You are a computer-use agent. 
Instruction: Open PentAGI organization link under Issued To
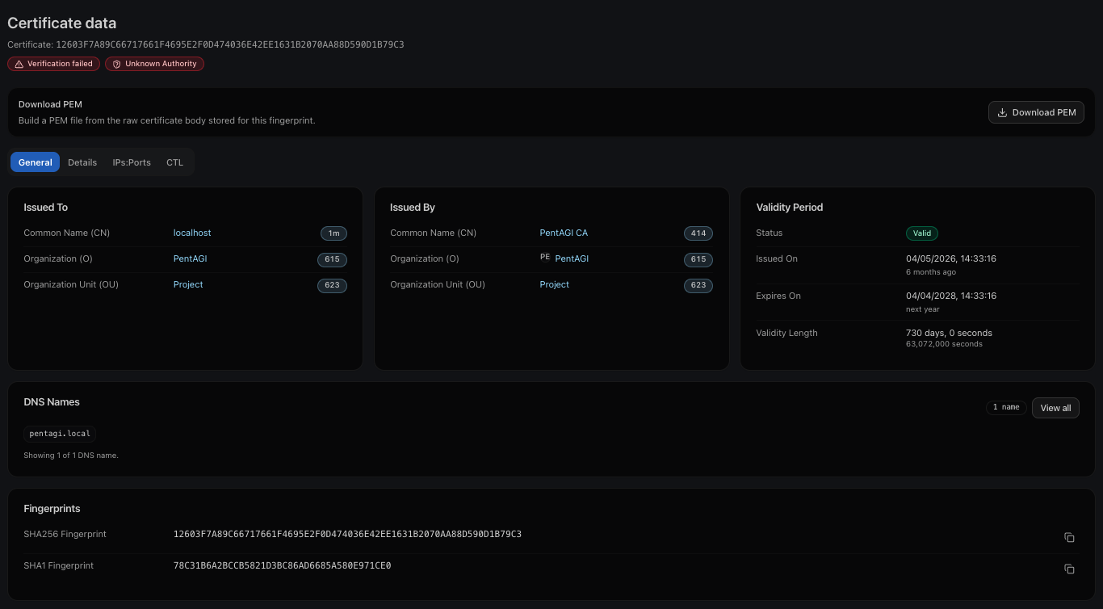point(191,258)
